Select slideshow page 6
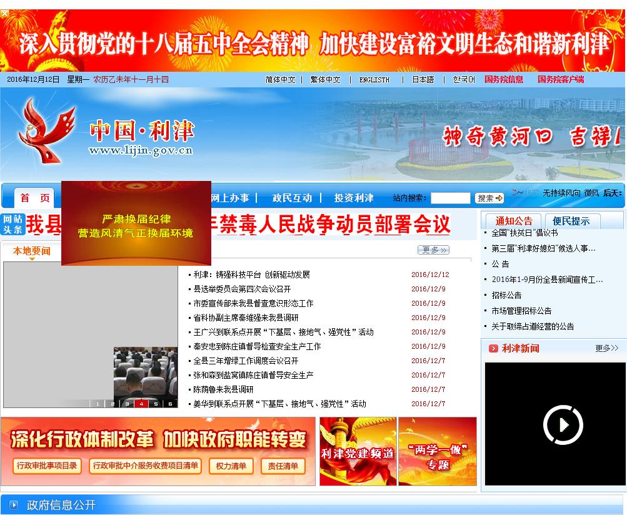 click(x=170, y=404)
